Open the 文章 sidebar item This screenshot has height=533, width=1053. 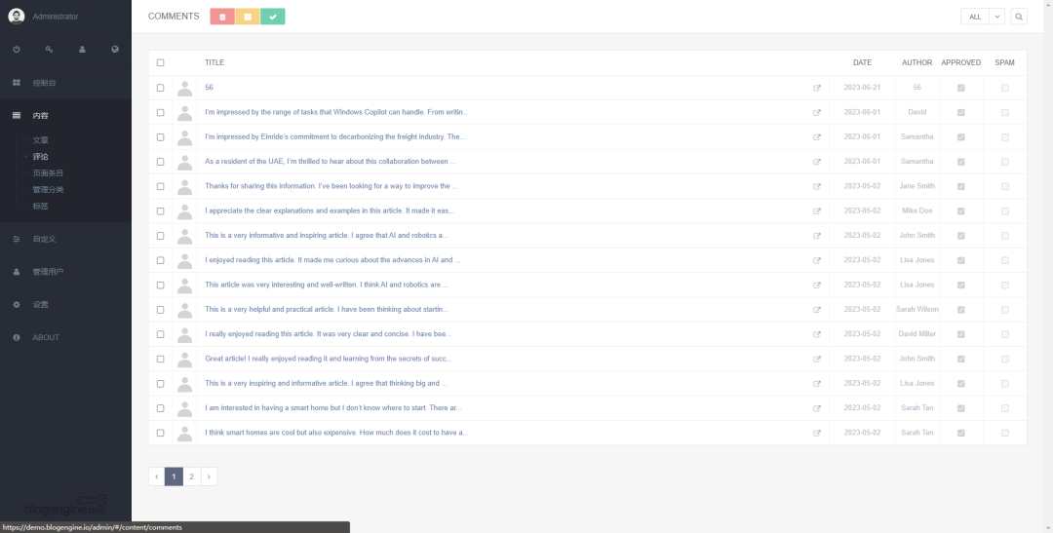(x=40, y=140)
